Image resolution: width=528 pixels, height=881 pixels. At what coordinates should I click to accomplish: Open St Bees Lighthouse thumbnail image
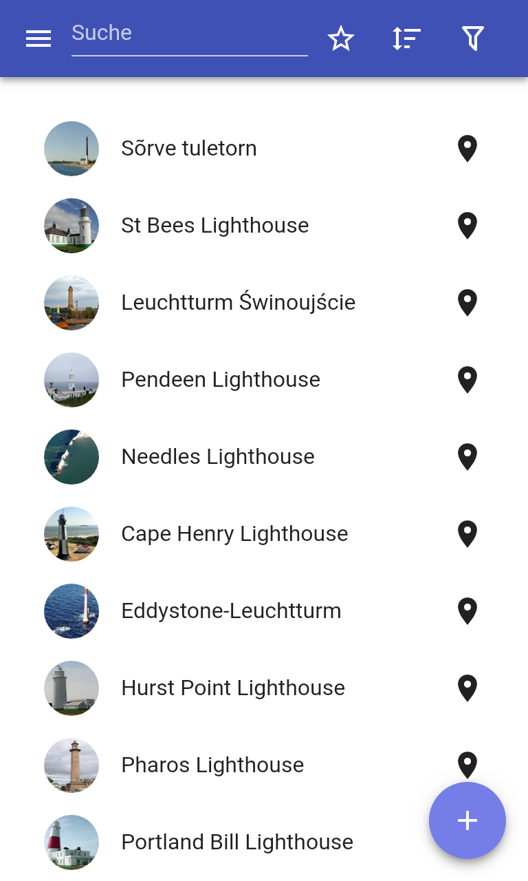(x=71, y=226)
